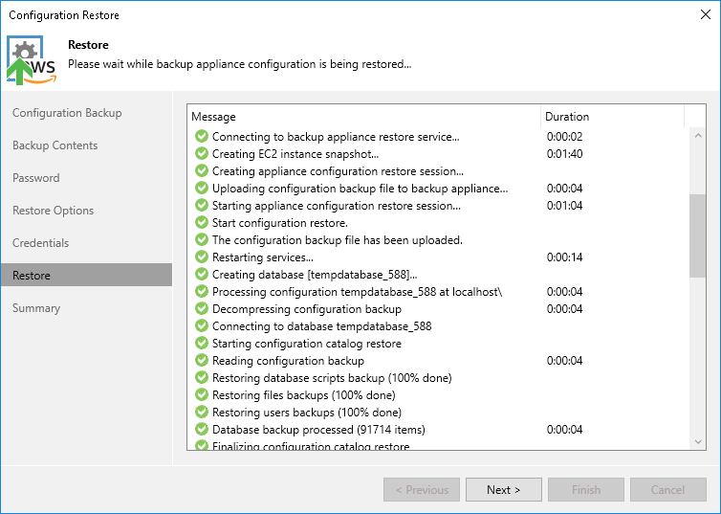Sort log by Message column header
The width and height of the screenshot is (721, 514).
(363, 117)
